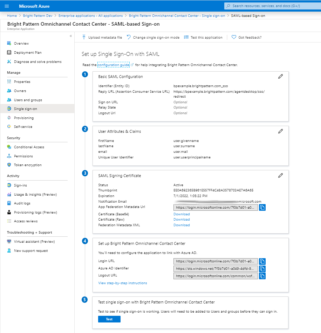Click the user.givenname claim value
321x333 pixels.
[x=186, y=141]
